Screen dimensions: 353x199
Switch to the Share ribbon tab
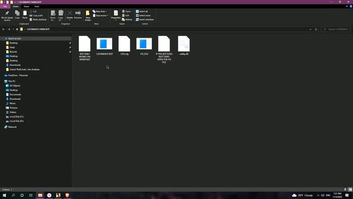[26, 7]
